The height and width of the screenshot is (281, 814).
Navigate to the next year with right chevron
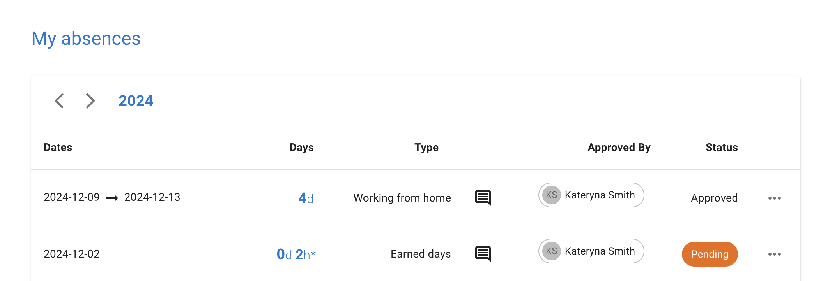[90, 100]
